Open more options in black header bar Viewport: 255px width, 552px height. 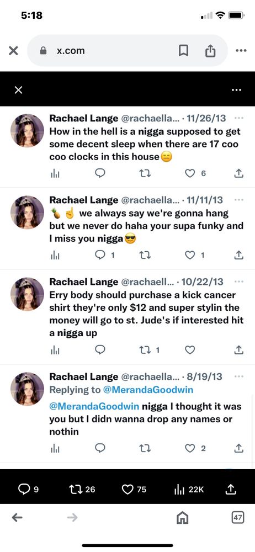pos(237,90)
